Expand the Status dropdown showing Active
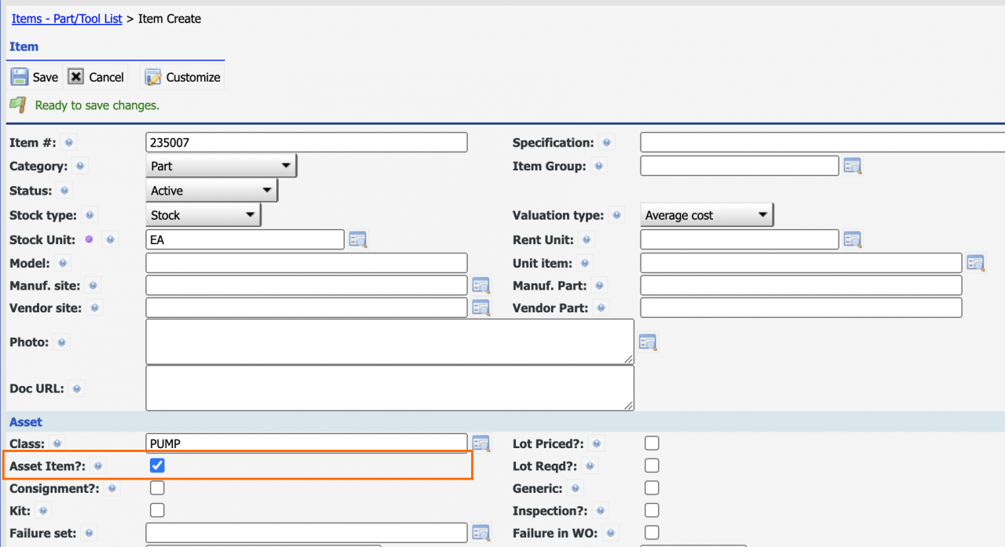This screenshot has width=1005, height=547. (x=211, y=191)
